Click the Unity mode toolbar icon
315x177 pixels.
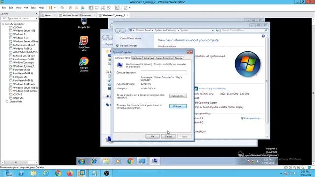coord(109,8)
